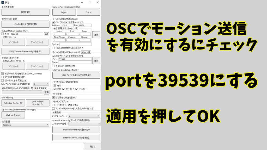
Task: Install the virtual web camera
Action: coord(14,66)
